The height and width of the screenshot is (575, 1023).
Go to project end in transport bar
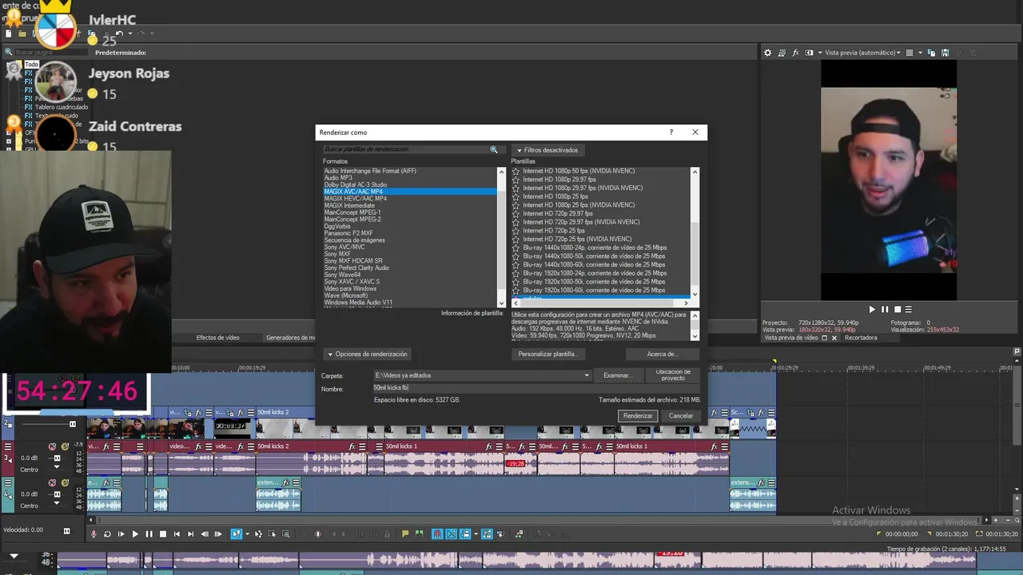pyautogui.click(x=190, y=534)
